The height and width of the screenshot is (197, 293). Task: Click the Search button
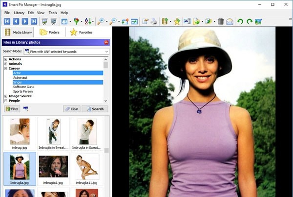point(95,109)
